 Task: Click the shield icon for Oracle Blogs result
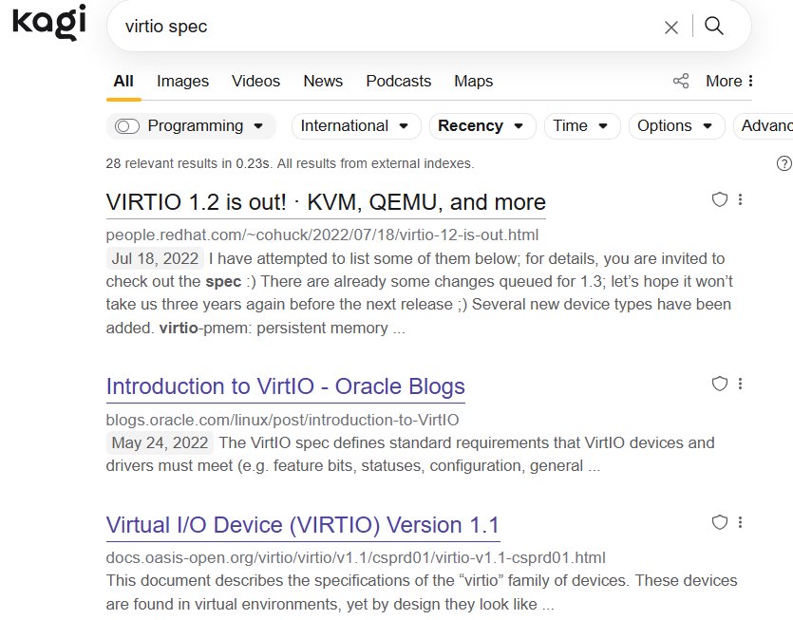coord(720,384)
